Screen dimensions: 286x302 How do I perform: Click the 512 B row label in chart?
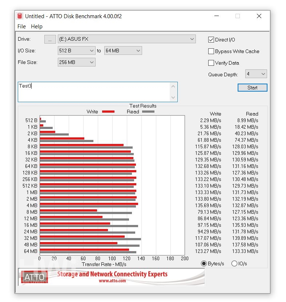click(31, 120)
